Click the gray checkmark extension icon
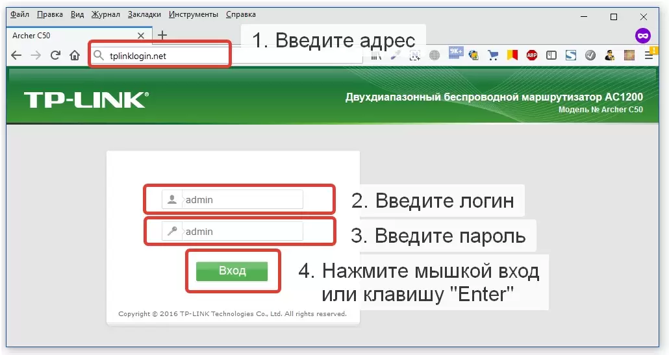The height and width of the screenshot is (355, 669). pos(590,55)
